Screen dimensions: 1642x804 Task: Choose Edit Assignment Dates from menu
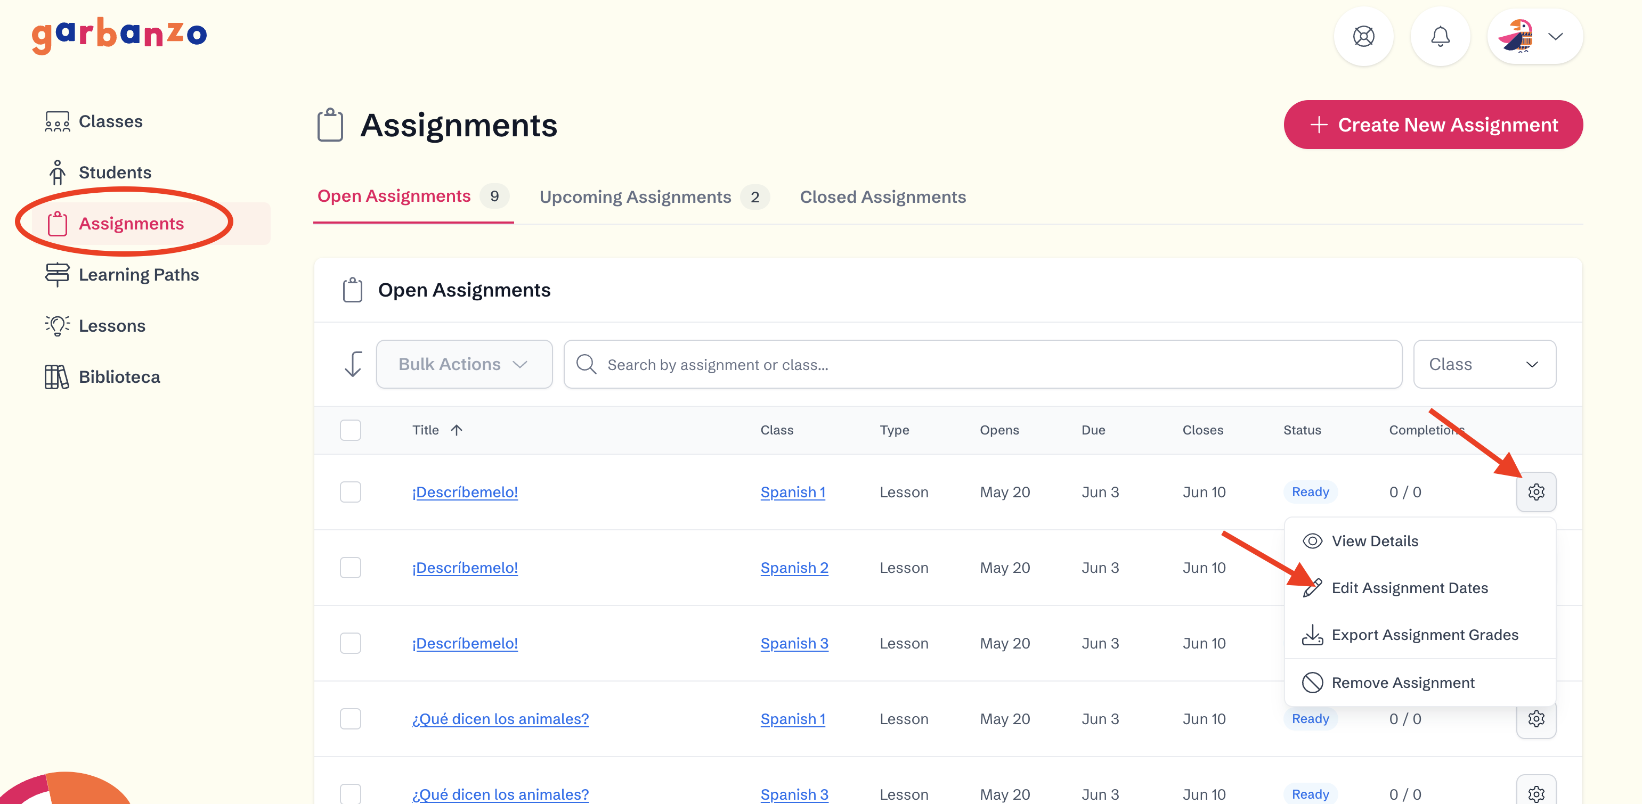tap(1409, 588)
